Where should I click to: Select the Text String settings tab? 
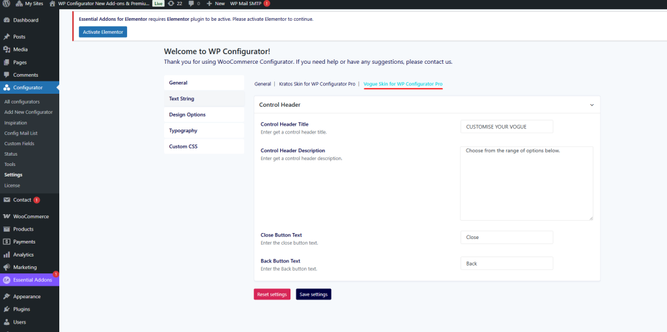pyautogui.click(x=204, y=98)
